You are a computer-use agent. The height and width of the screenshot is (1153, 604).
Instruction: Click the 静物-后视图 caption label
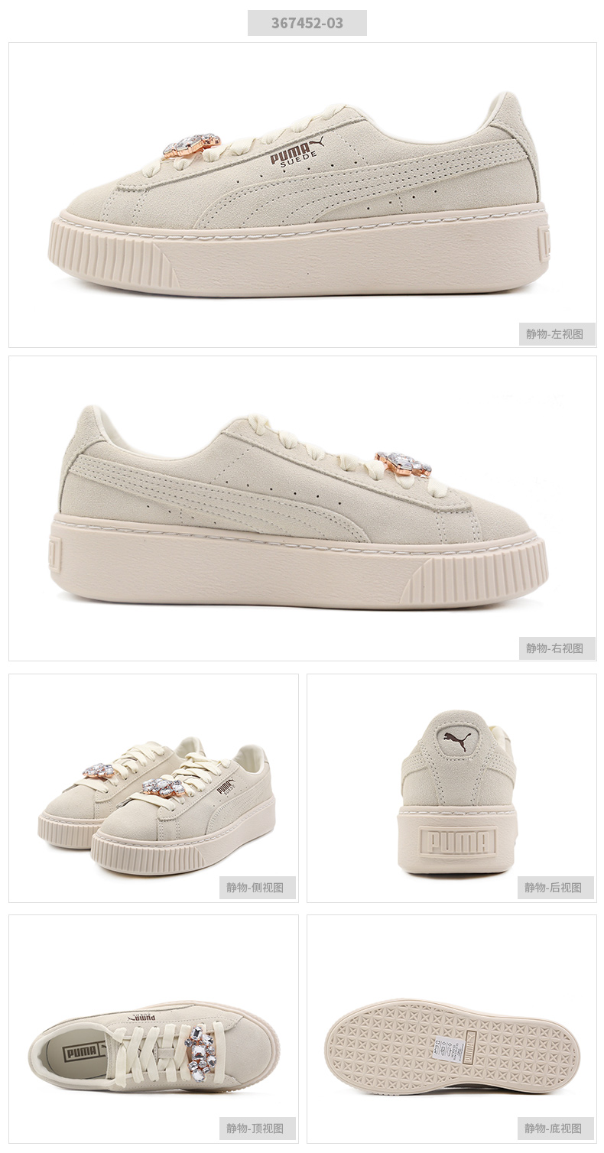click(556, 888)
